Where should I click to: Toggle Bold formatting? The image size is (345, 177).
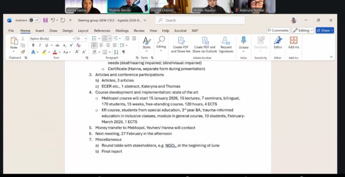coord(33,45)
